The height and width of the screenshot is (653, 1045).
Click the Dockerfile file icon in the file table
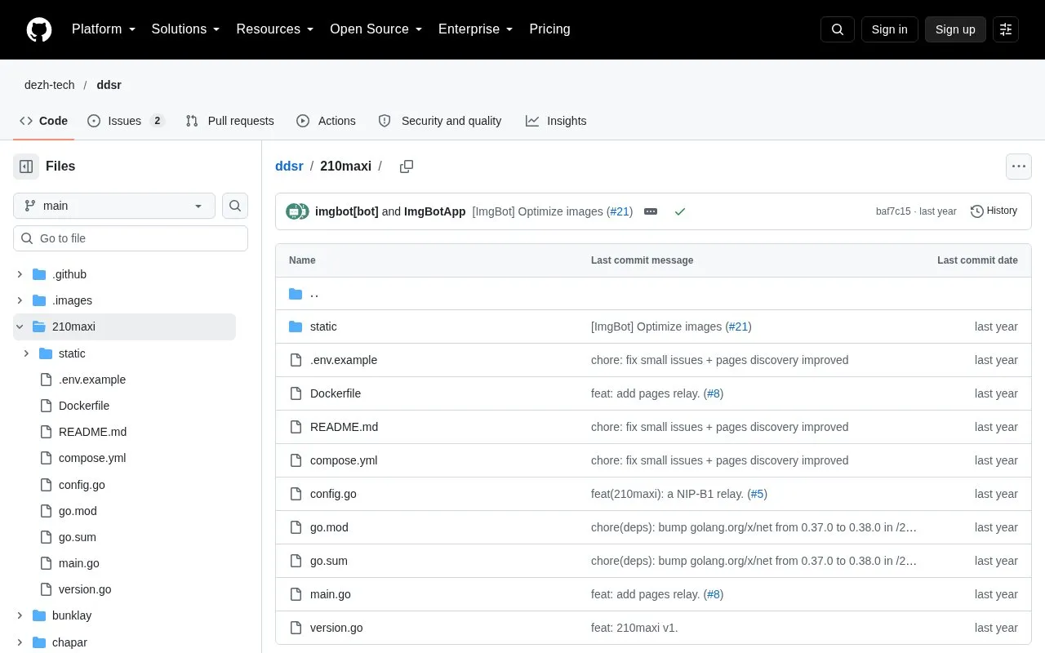[x=296, y=393]
